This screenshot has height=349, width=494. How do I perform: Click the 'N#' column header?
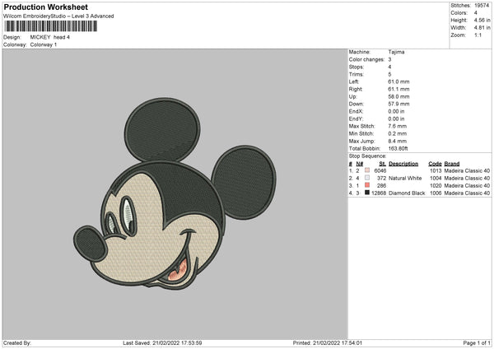[360, 164]
